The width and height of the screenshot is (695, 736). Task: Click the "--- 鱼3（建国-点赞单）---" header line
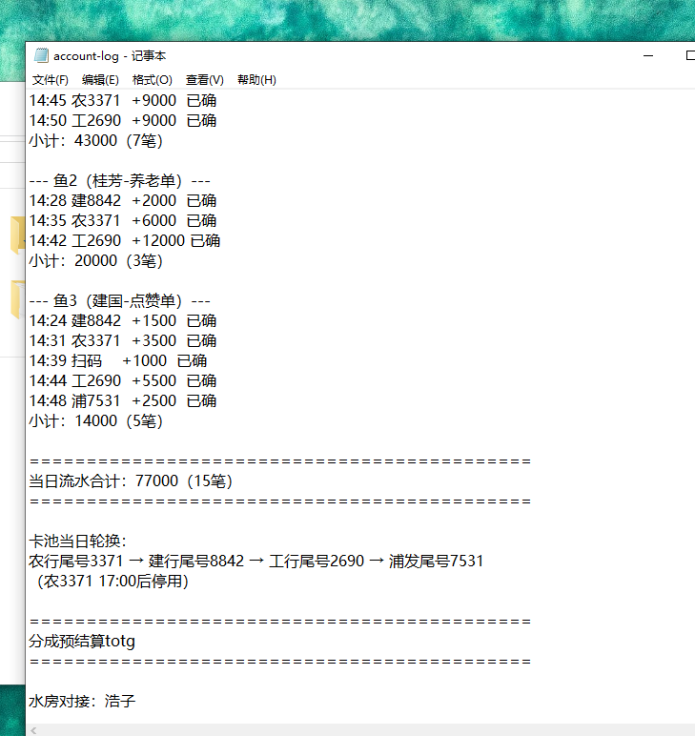coord(120,301)
